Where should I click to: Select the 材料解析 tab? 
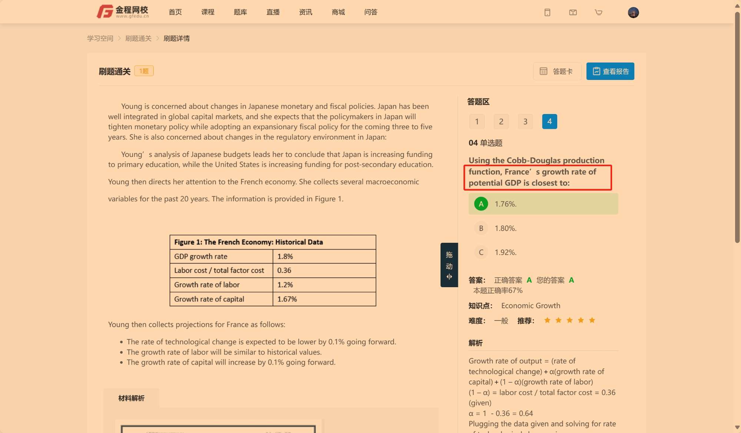pyautogui.click(x=132, y=398)
